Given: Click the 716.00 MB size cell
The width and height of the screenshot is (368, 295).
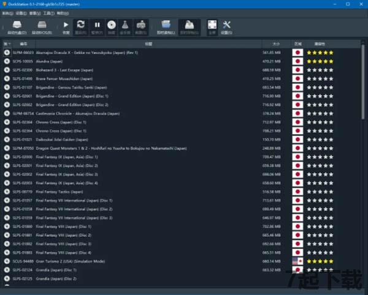Looking at the screenshot, I should (x=272, y=96).
